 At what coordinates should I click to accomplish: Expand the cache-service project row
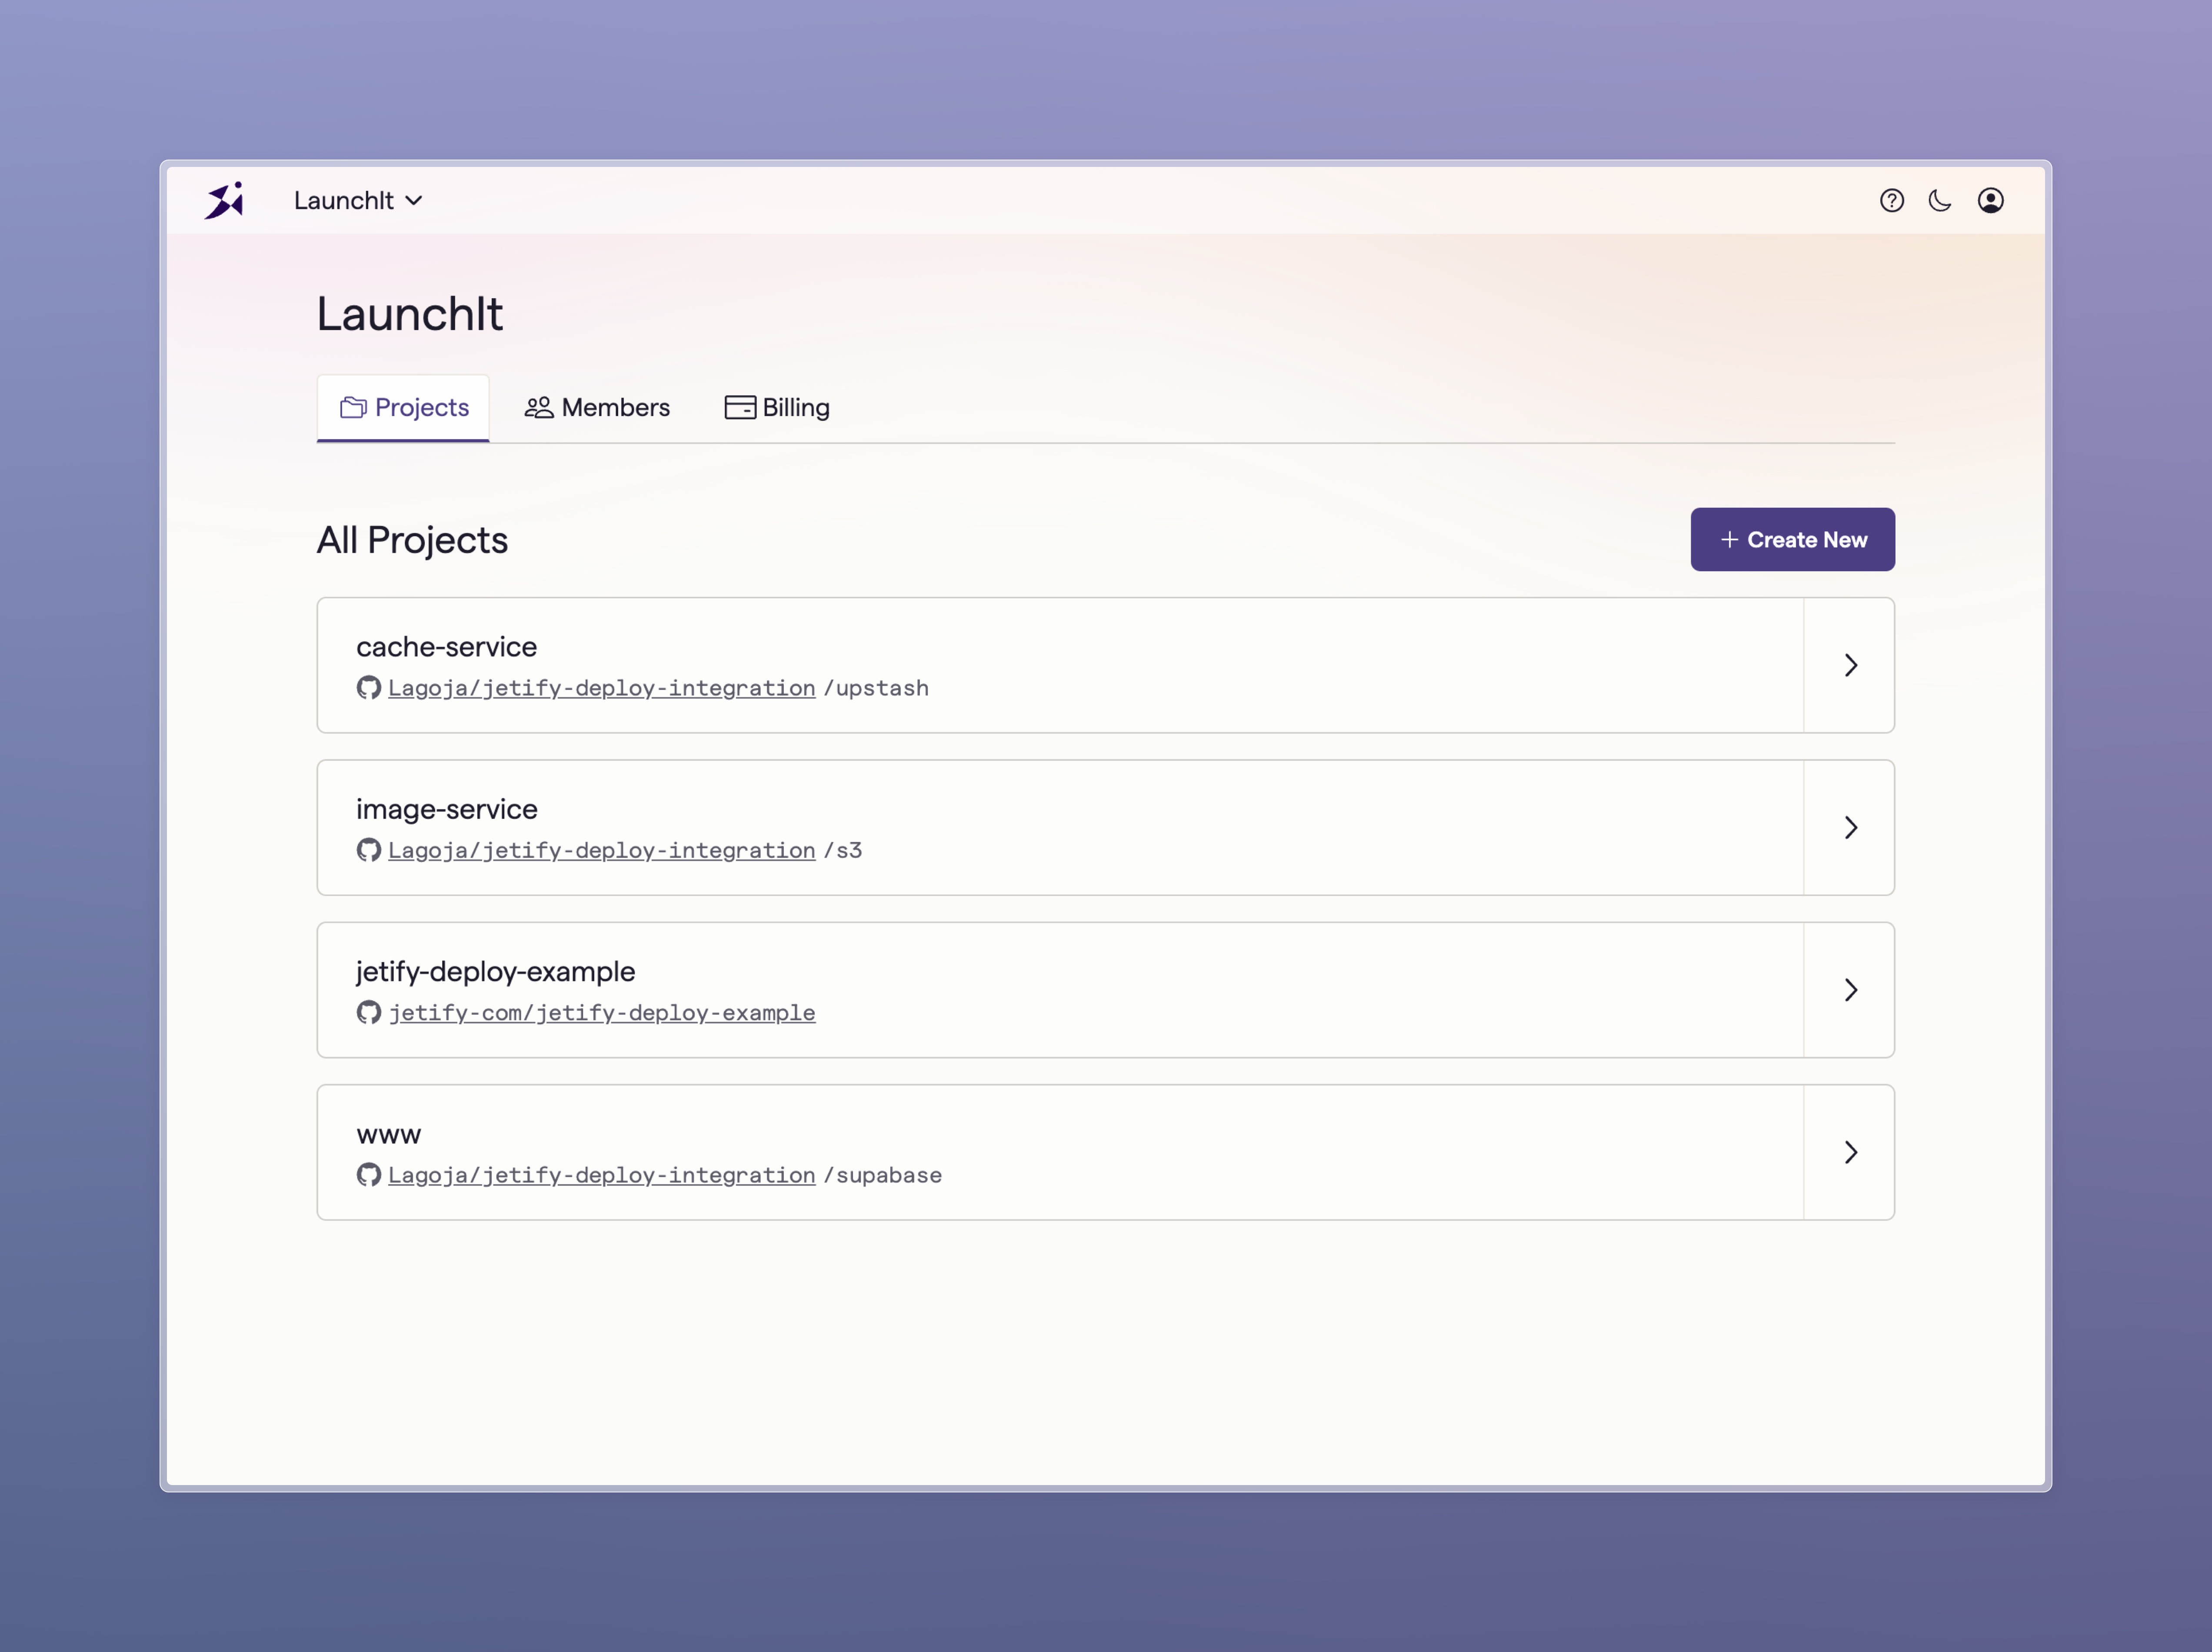[x=1848, y=665]
